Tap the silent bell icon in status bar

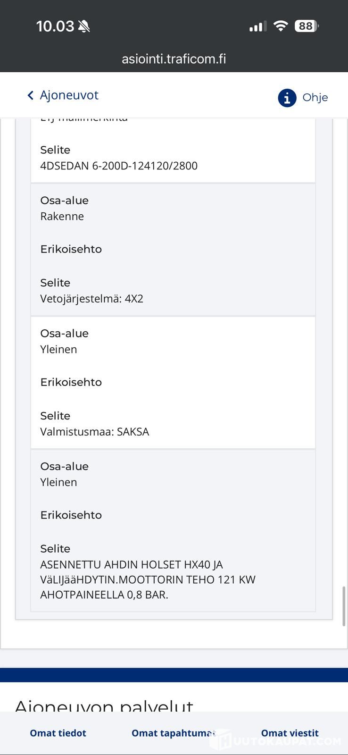84,26
